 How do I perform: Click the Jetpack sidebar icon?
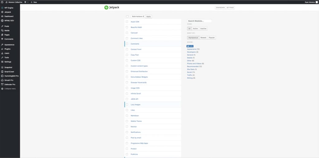pos(2,12)
